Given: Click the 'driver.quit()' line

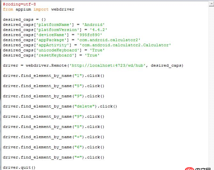Looking at the screenshot, I should point(19,167).
